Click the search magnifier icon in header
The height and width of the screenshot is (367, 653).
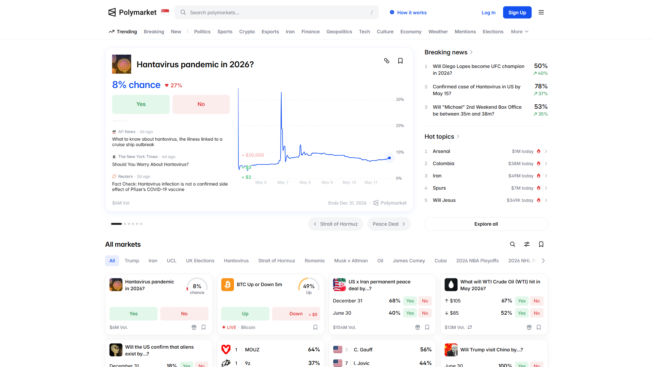183,12
